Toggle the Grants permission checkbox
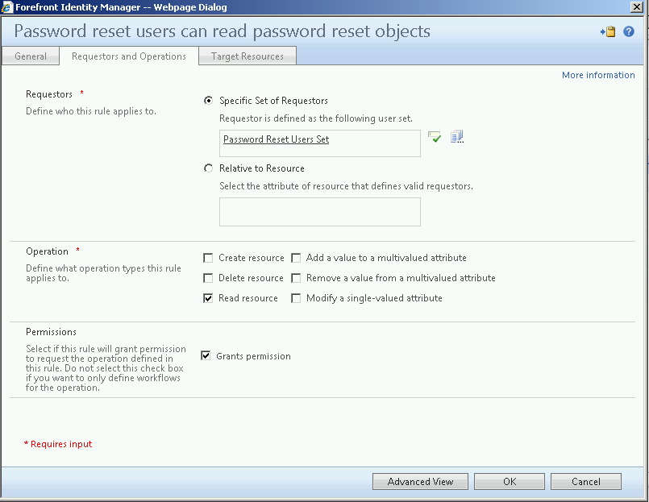 click(206, 356)
